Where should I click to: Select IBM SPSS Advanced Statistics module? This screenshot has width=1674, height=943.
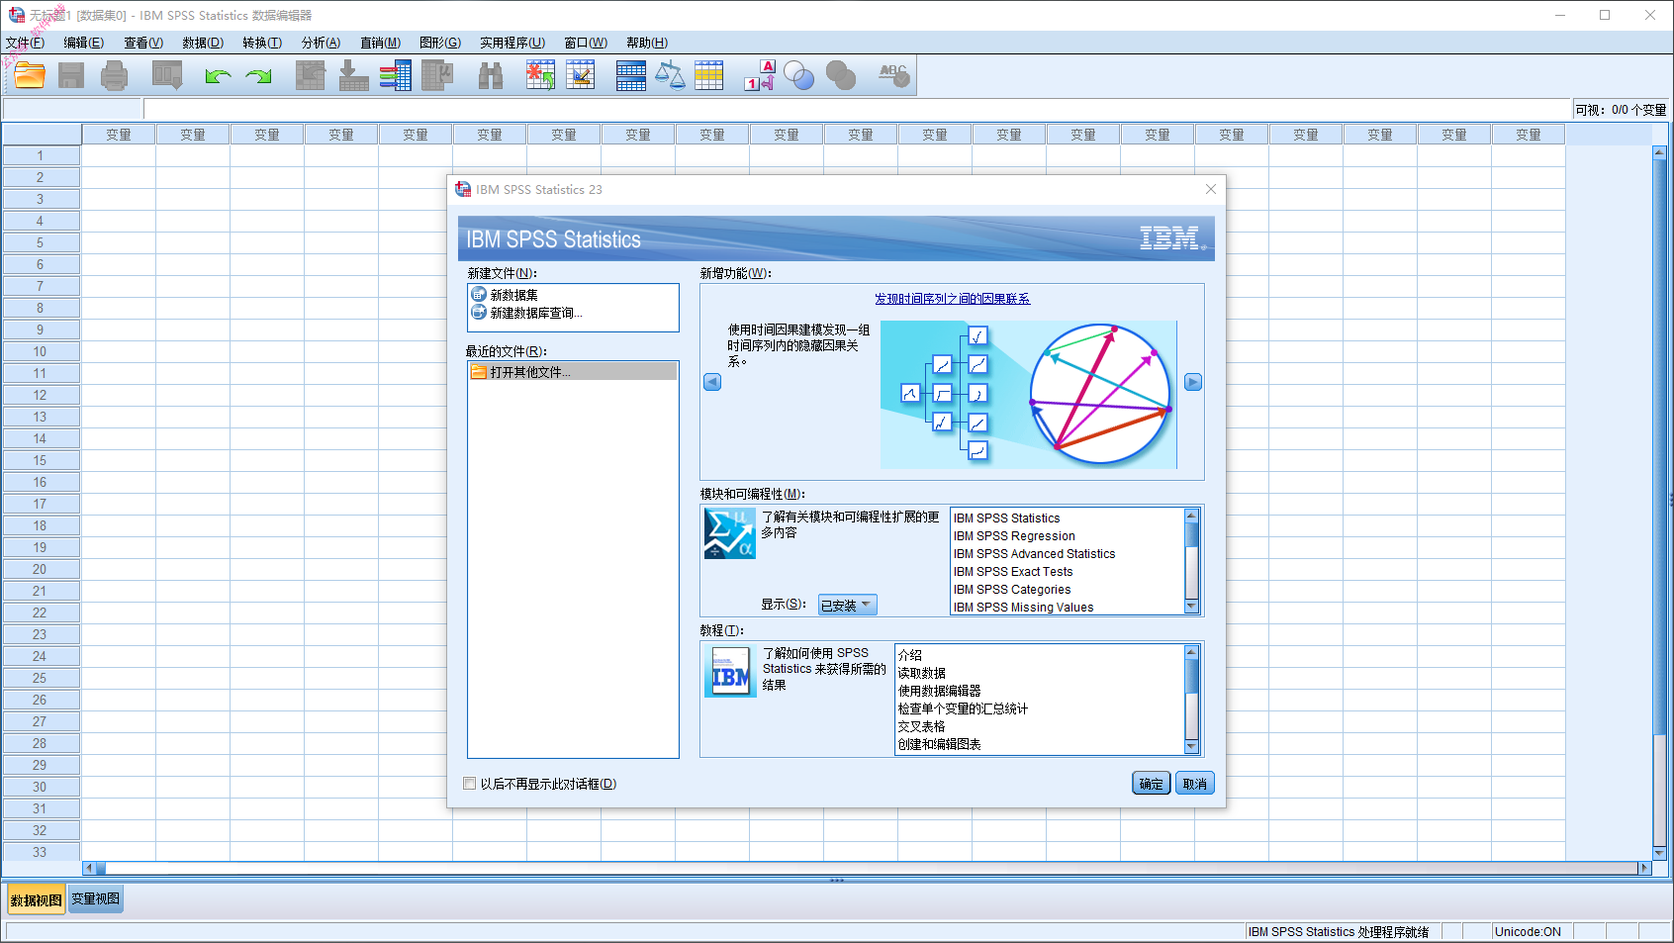[1034, 554]
